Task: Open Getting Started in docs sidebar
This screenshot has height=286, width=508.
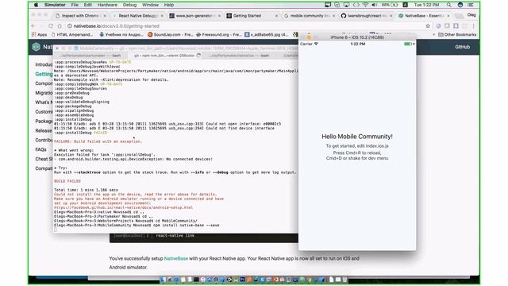Action: tap(44, 74)
